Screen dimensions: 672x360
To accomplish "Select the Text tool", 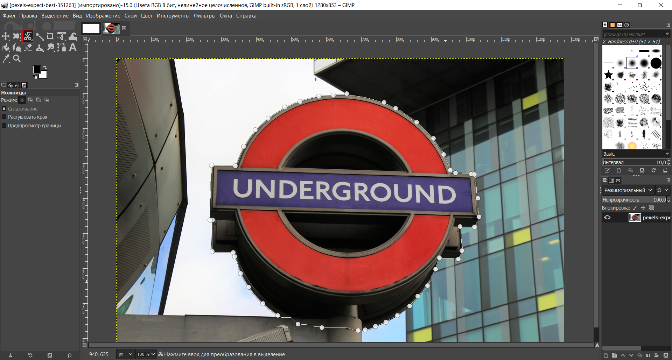I will pyautogui.click(x=73, y=48).
